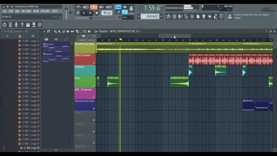The height and width of the screenshot is (156, 277).
Task: Toggle the blue link icon in top toolbar
Action: (125, 12)
